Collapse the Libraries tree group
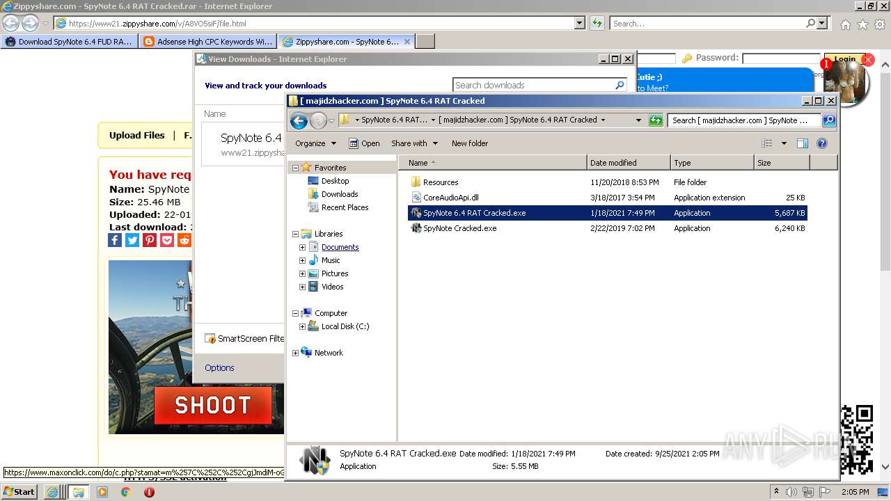This screenshot has height=501, width=891. 295,234
